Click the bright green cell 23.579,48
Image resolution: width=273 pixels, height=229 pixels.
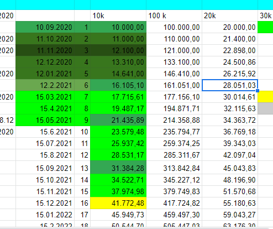pyautogui.click(x=118, y=132)
